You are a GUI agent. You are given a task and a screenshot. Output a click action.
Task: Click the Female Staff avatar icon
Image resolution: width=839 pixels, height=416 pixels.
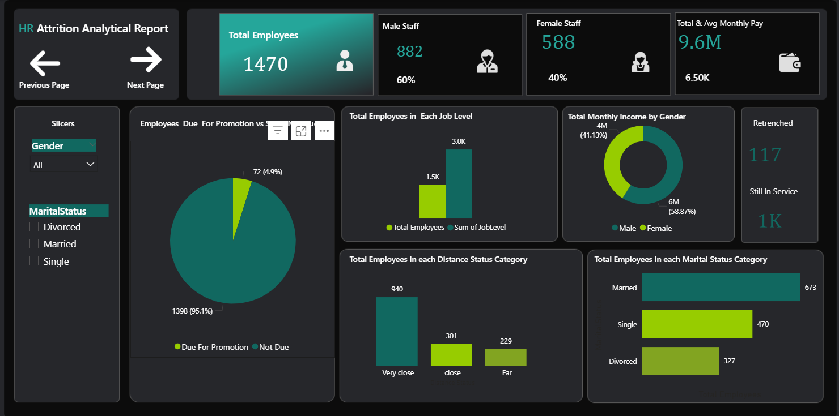[640, 62]
